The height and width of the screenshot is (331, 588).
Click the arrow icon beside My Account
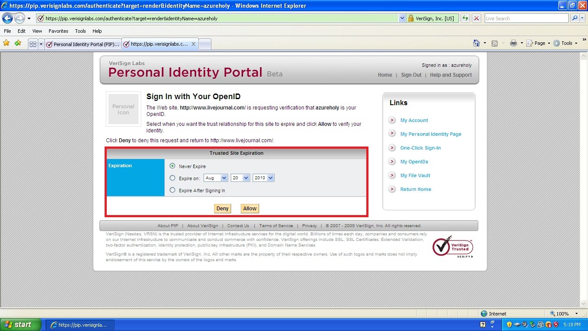392,120
